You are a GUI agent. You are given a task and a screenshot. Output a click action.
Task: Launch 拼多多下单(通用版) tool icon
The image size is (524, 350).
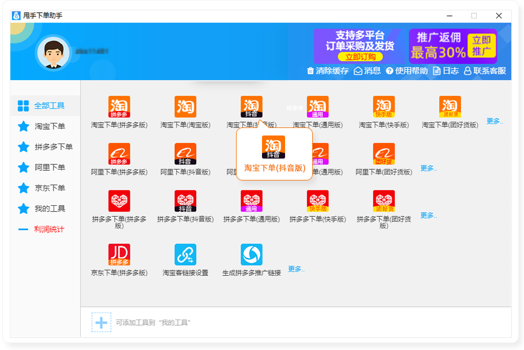[251, 201]
